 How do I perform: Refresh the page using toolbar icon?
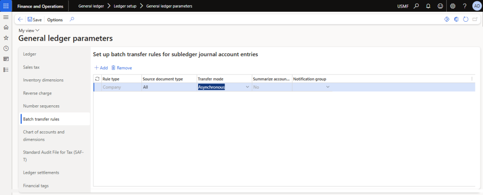[466, 19]
